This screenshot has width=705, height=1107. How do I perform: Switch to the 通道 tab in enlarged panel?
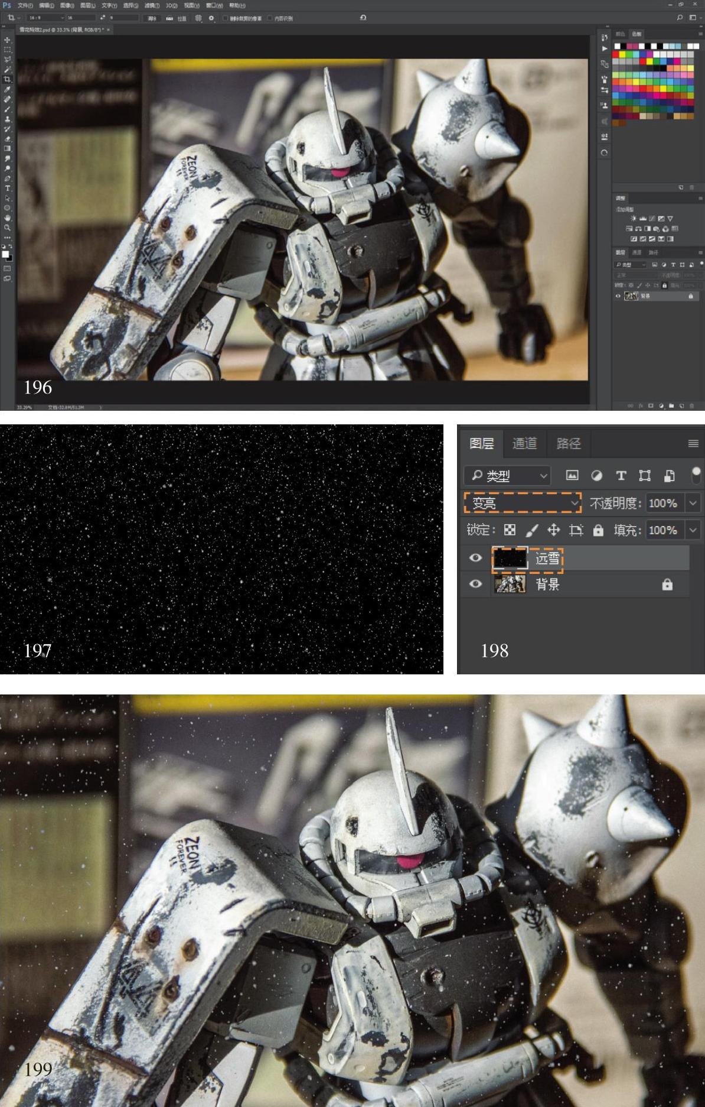524,443
